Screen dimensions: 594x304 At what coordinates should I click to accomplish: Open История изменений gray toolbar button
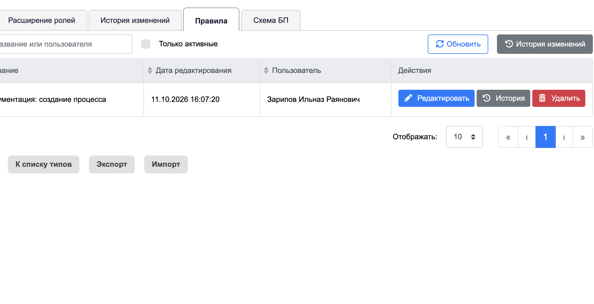pos(544,44)
